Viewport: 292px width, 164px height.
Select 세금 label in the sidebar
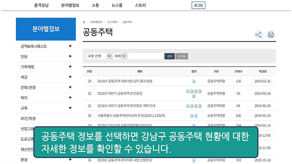tap(24, 77)
